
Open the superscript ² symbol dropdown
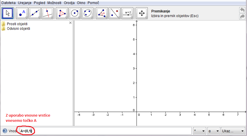[200, 131]
